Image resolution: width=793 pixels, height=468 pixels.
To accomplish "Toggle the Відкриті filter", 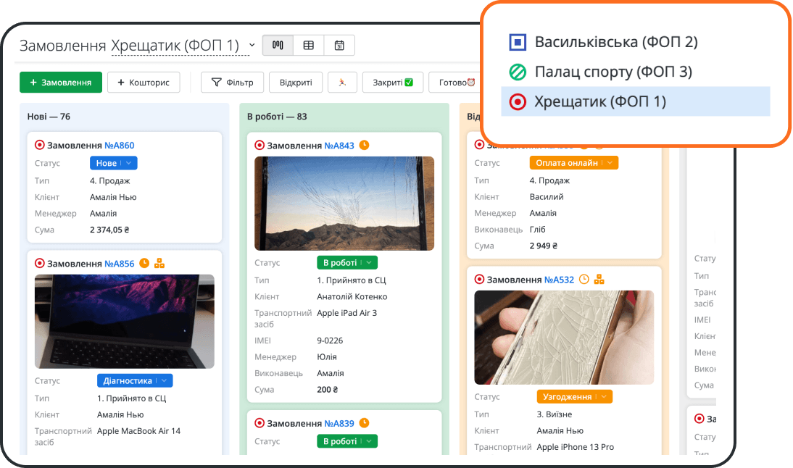I will 296,83.
